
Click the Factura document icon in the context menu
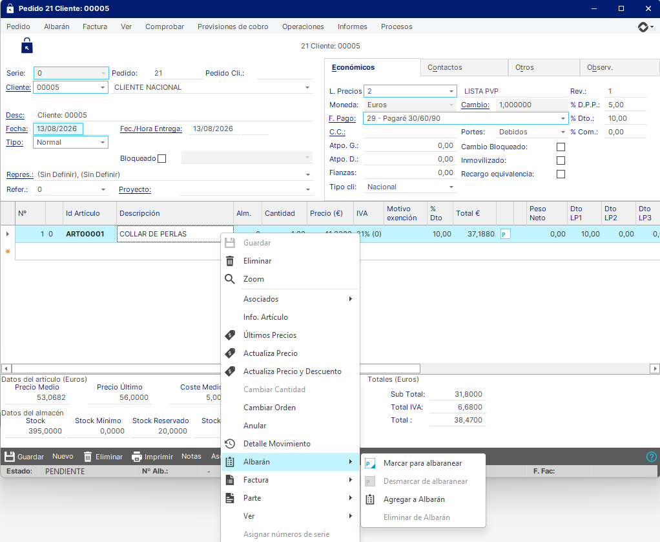pyautogui.click(x=230, y=480)
